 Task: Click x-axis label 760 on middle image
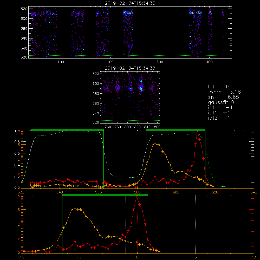[108, 127]
